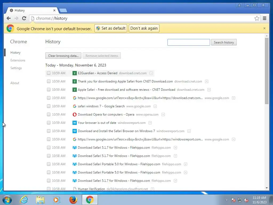Bookmark this page with the star icon

tap(257, 18)
